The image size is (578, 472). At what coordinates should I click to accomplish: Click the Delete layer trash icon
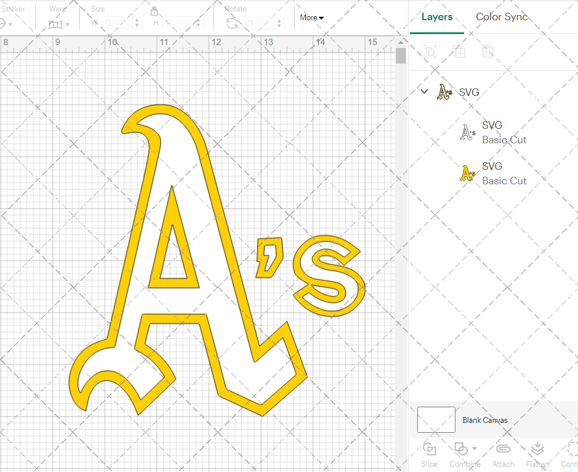click(x=487, y=51)
